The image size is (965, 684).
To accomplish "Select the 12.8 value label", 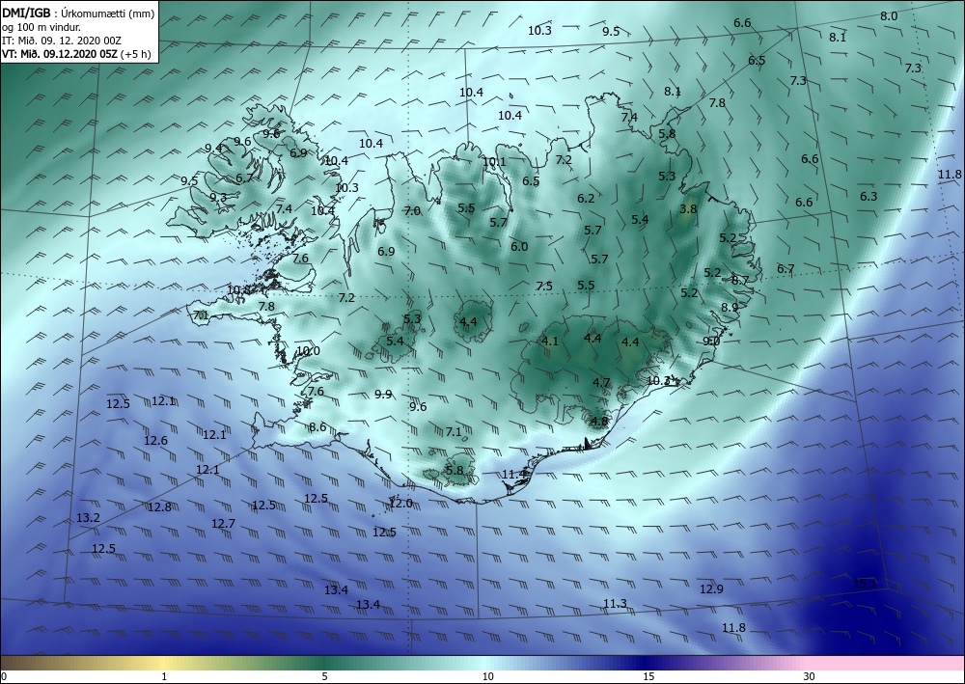I will coord(159,507).
